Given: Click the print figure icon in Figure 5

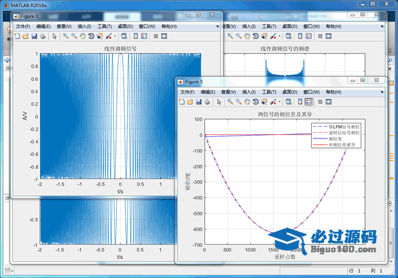Looking at the screenshot, I should click(207, 102).
